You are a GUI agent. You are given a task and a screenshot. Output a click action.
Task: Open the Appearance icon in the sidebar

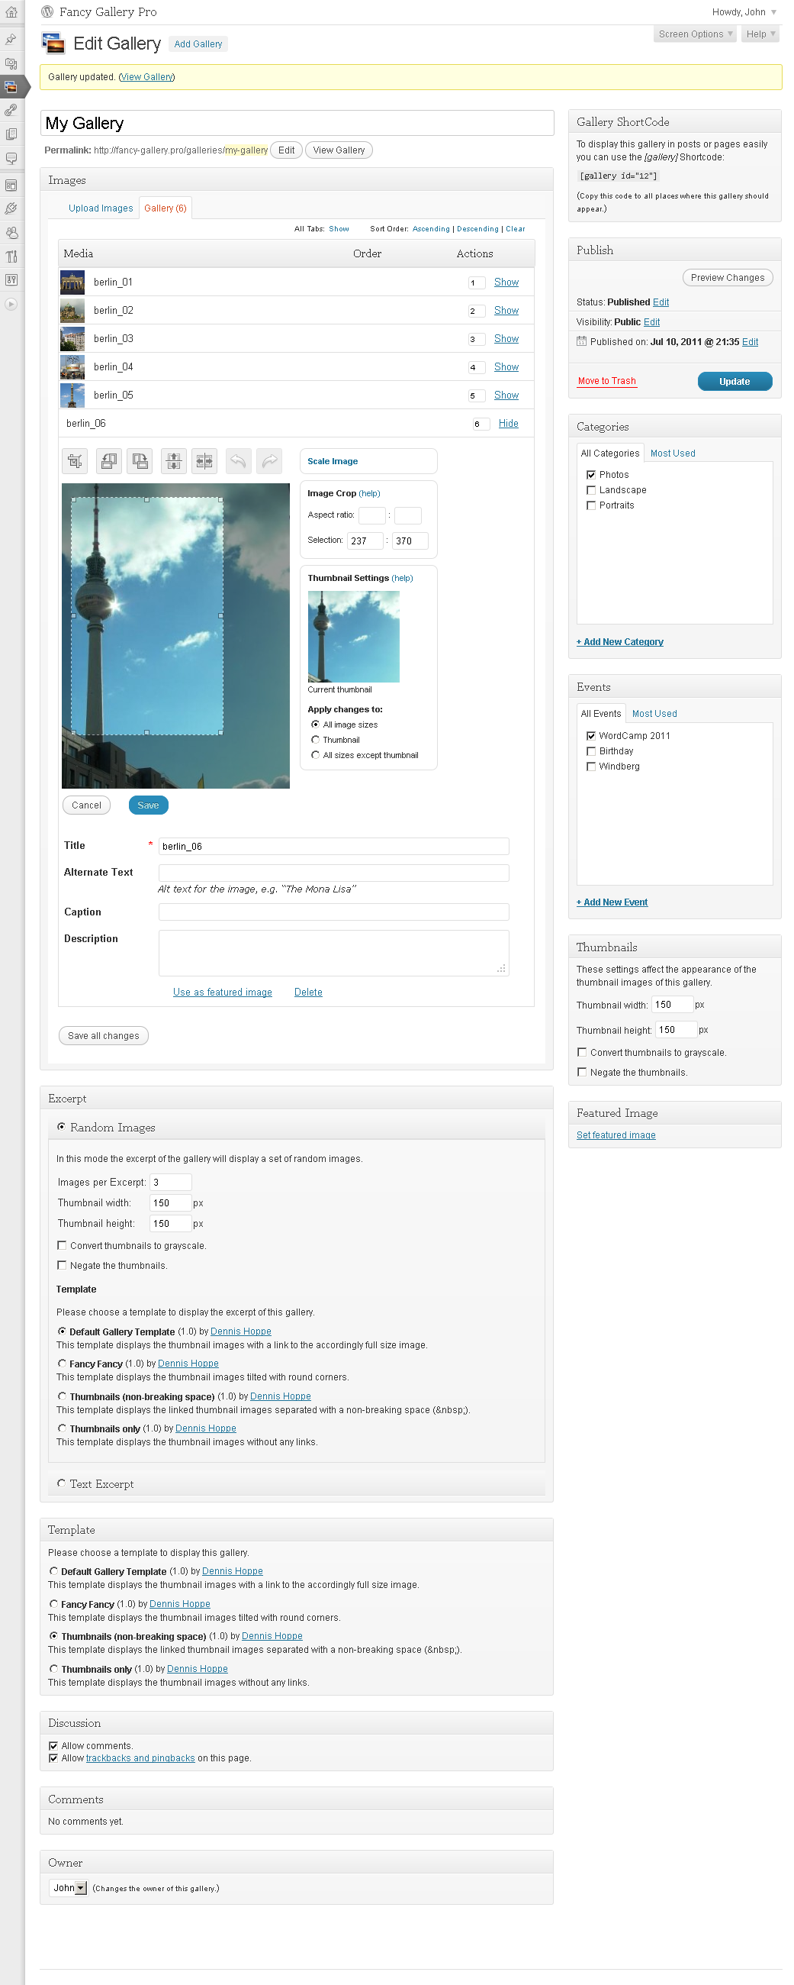11,185
